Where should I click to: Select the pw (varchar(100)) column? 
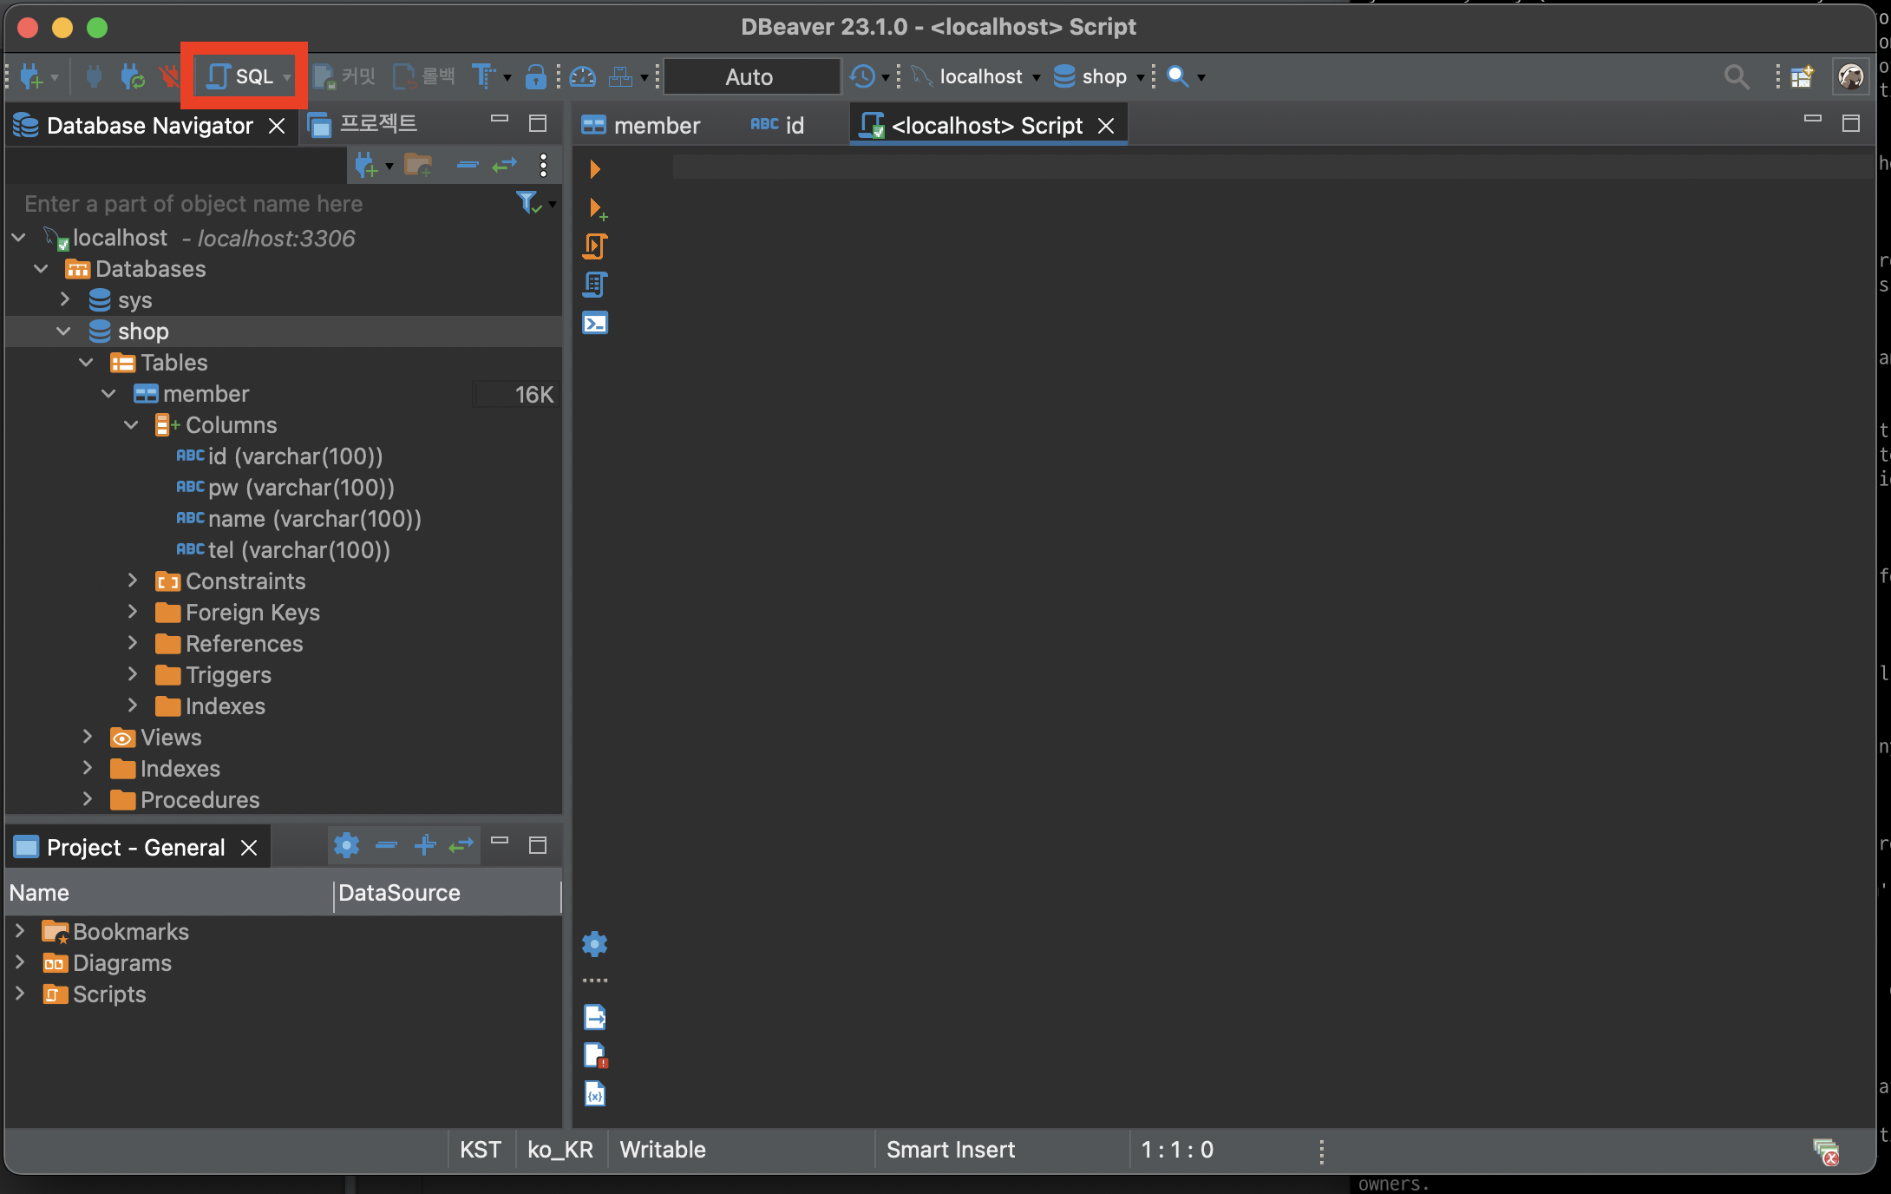click(300, 488)
